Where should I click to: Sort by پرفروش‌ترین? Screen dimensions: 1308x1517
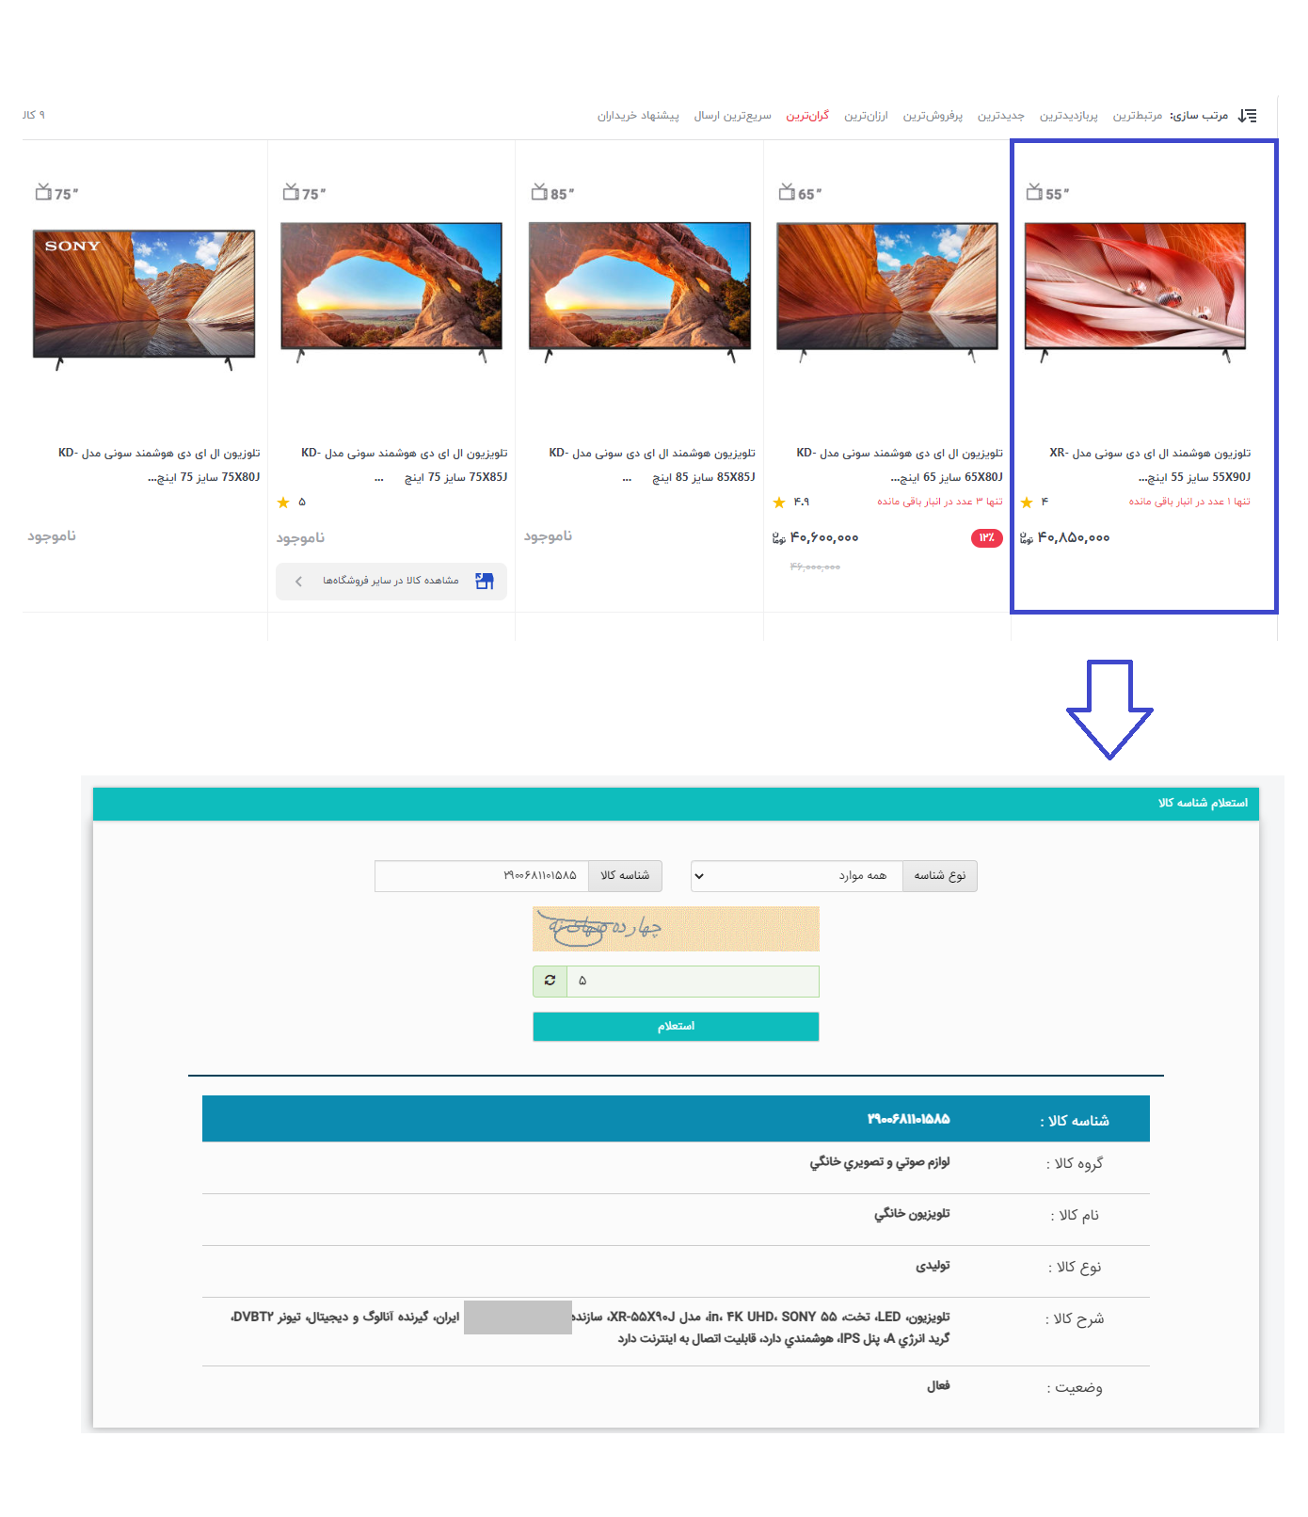(933, 116)
